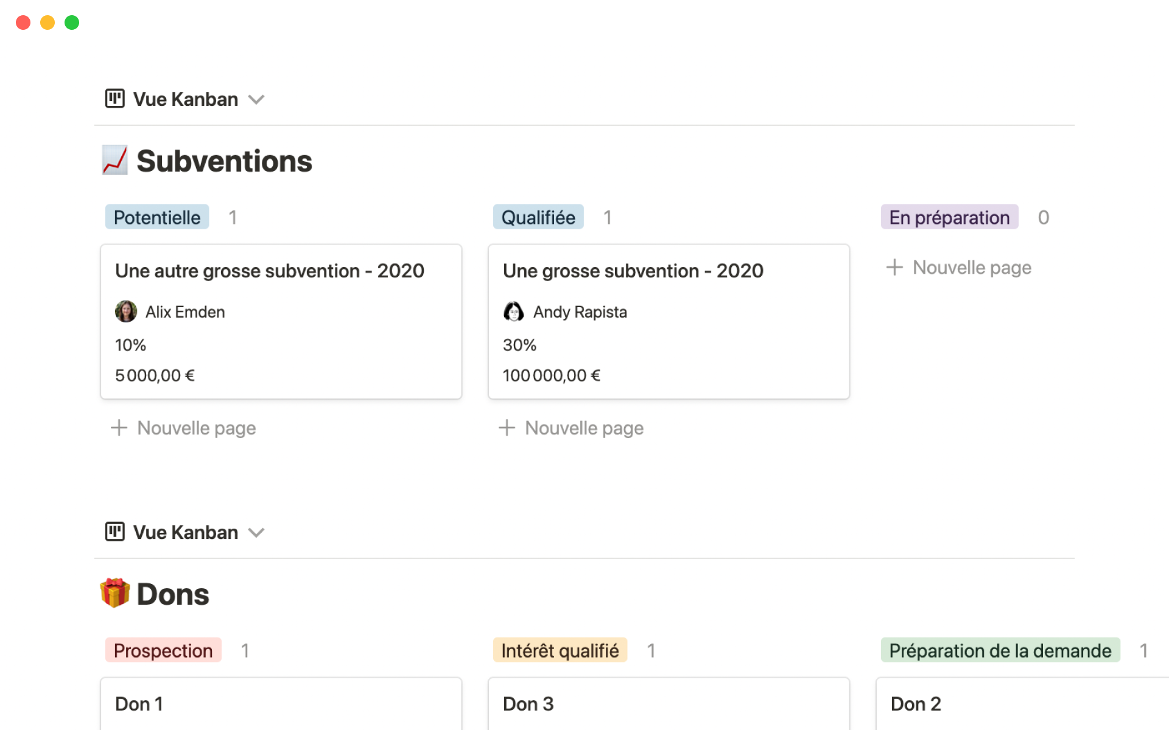Click the Prospection status label
Screen dimensions: 1169x730
[163, 650]
